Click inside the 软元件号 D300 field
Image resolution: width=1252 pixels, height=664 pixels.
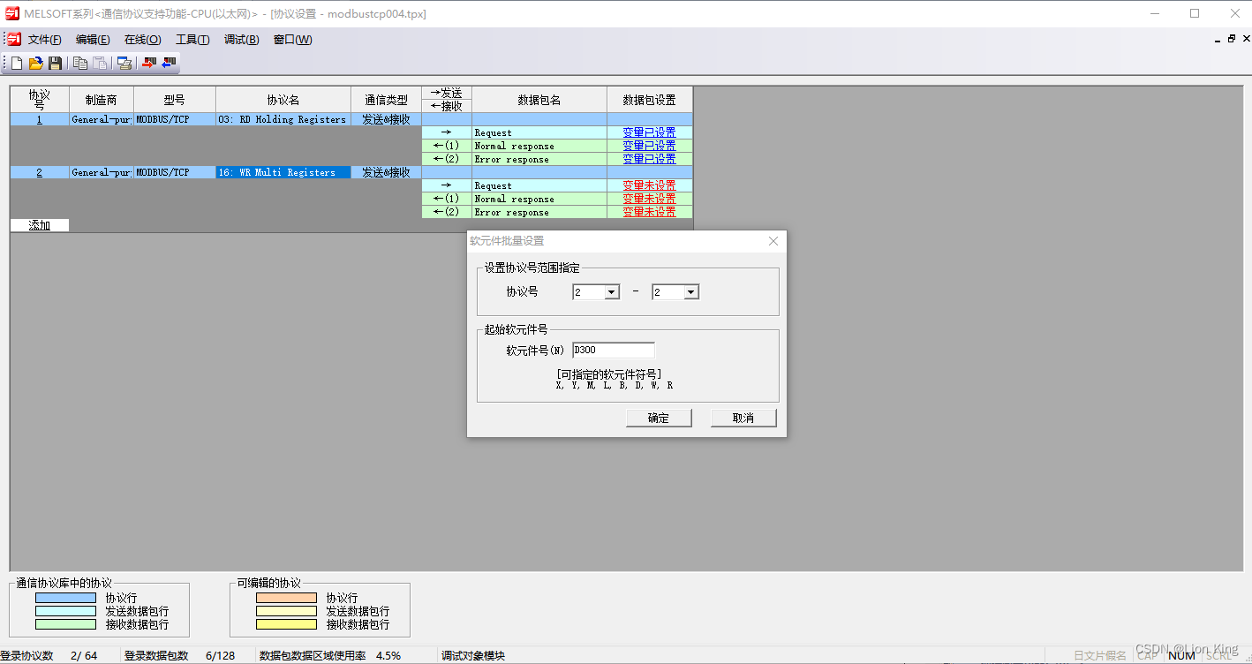[x=614, y=349]
